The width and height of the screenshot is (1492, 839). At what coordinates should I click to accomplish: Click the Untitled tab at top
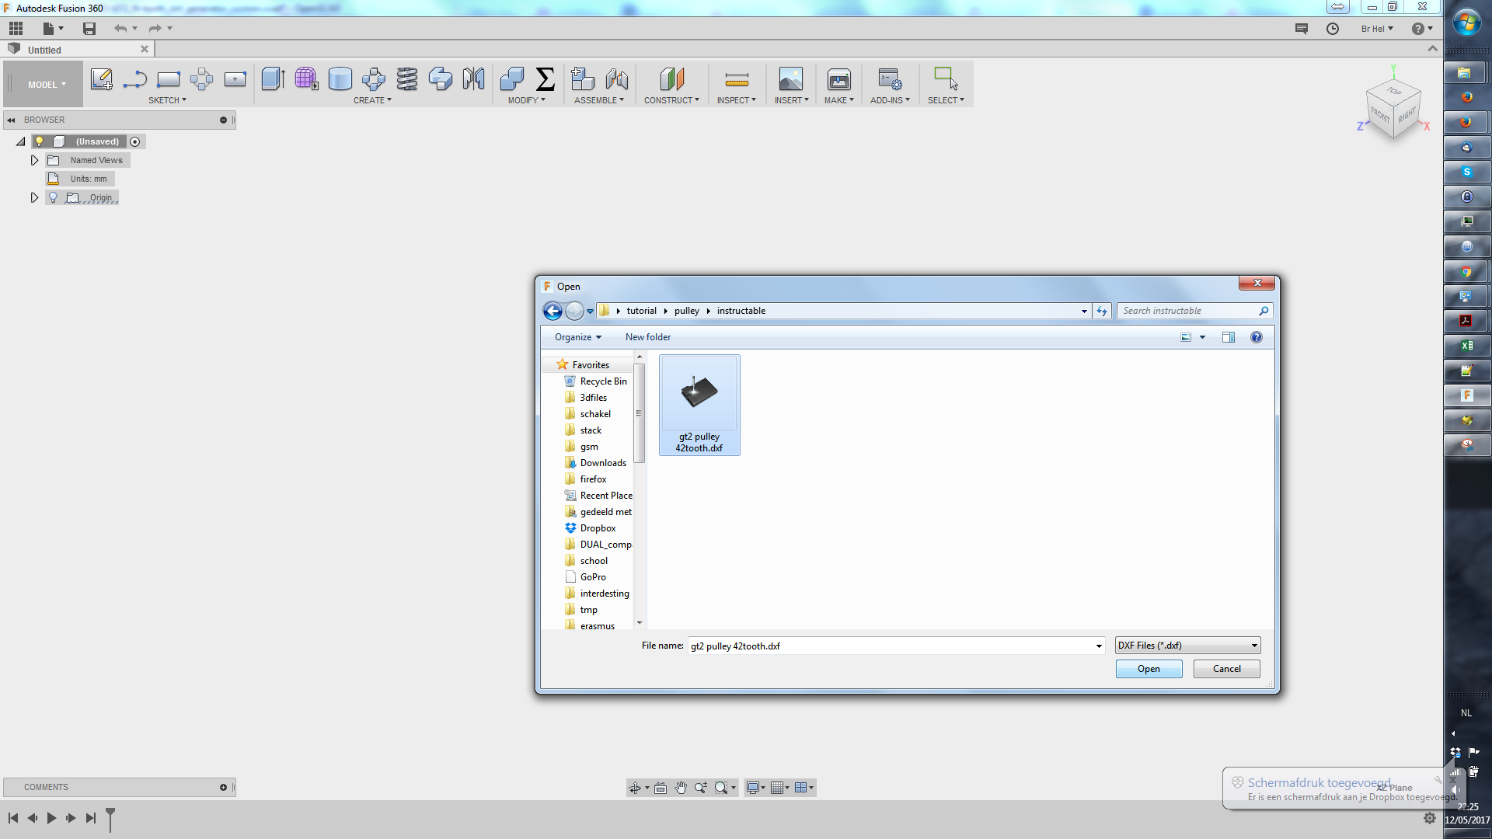(77, 49)
